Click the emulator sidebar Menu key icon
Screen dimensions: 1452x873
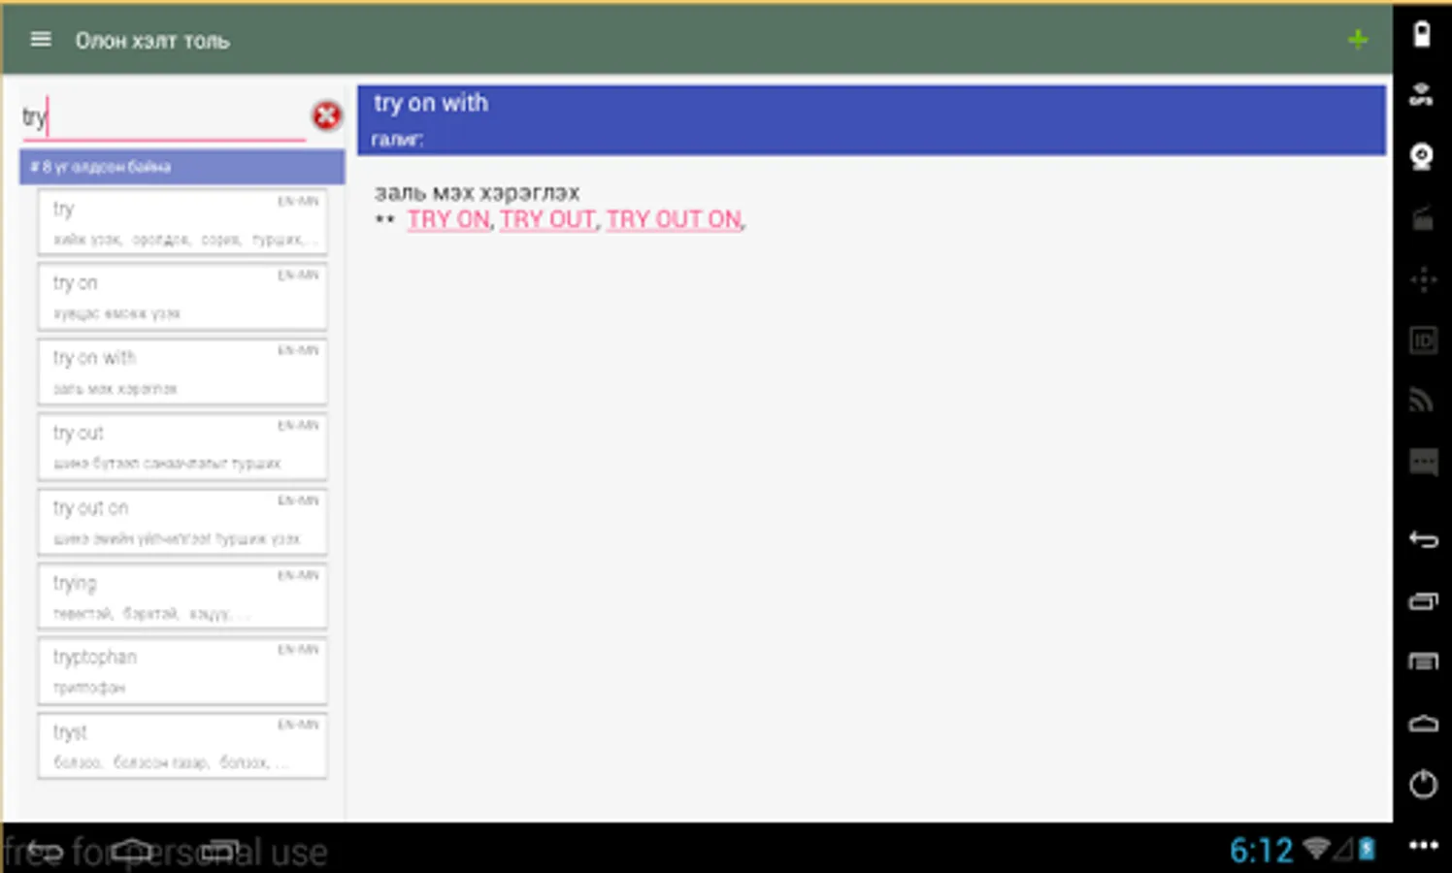coord(1423,662)
